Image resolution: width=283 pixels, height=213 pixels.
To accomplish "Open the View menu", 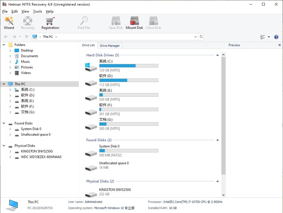I will point(25,11).
